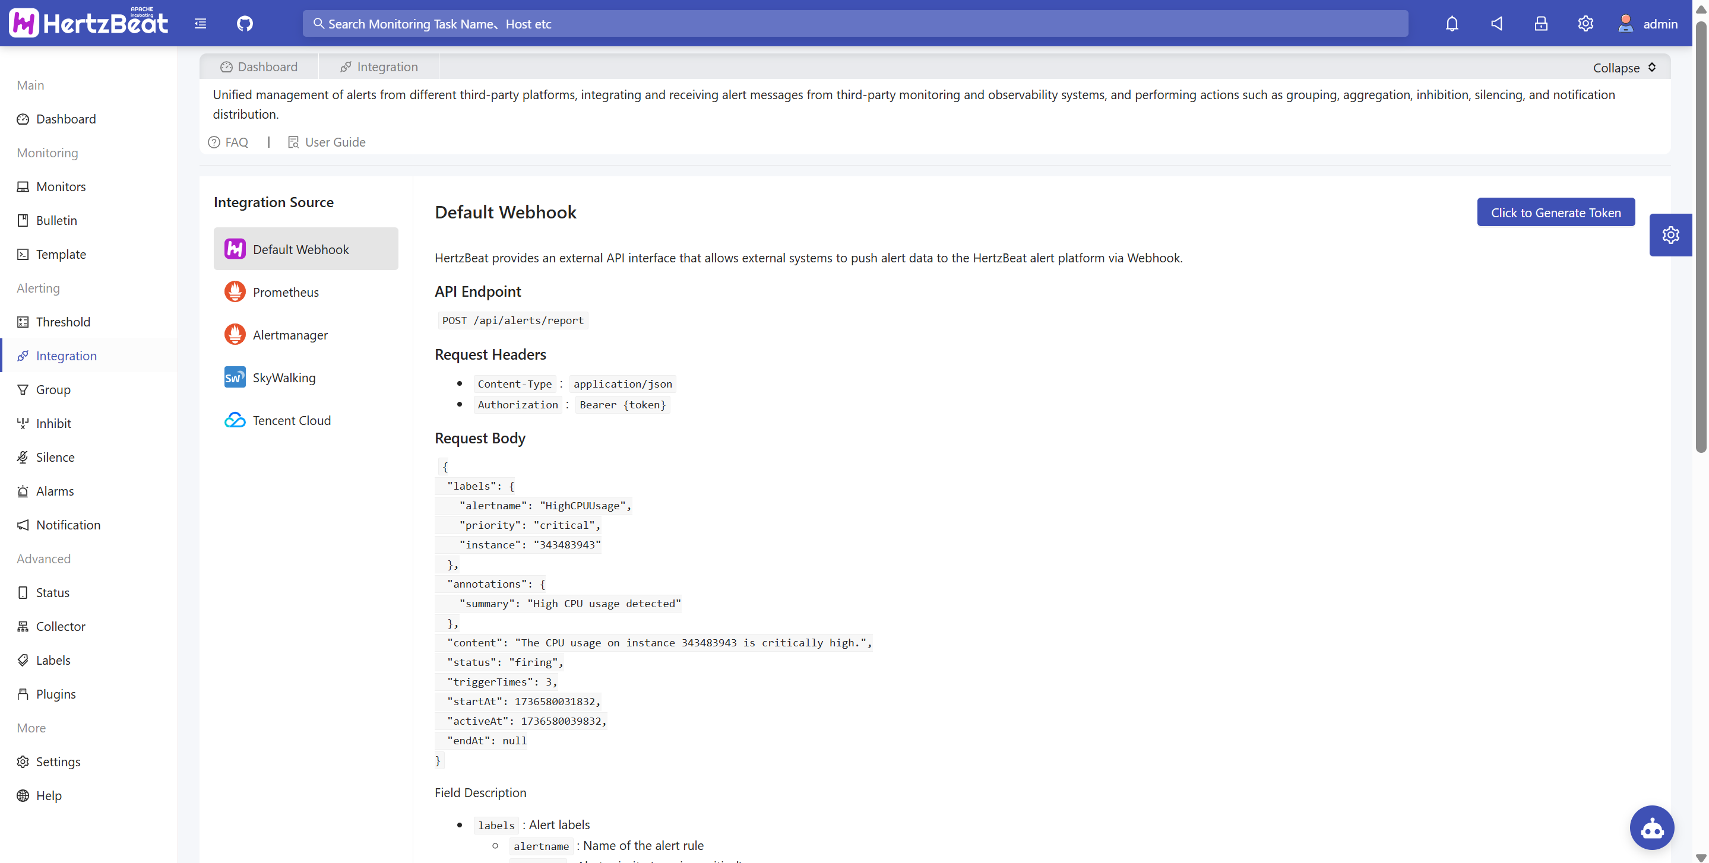Screen dimensions: 1709x863
Task: Select the SkyWalking integration source
Action: pos(283,377)
